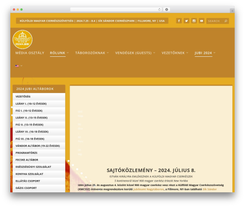Open Fecske Altábor sidebar link
The width and height of the screenshot is (245, 207).
(39, 160)
